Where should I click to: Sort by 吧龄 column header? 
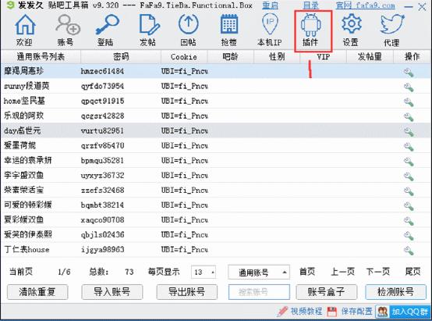tap(230, 57)
